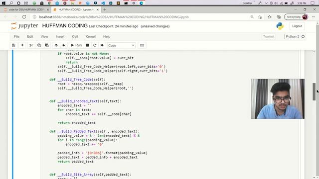Refresh the browser page
319x179 pixels.
pos(24,17)
